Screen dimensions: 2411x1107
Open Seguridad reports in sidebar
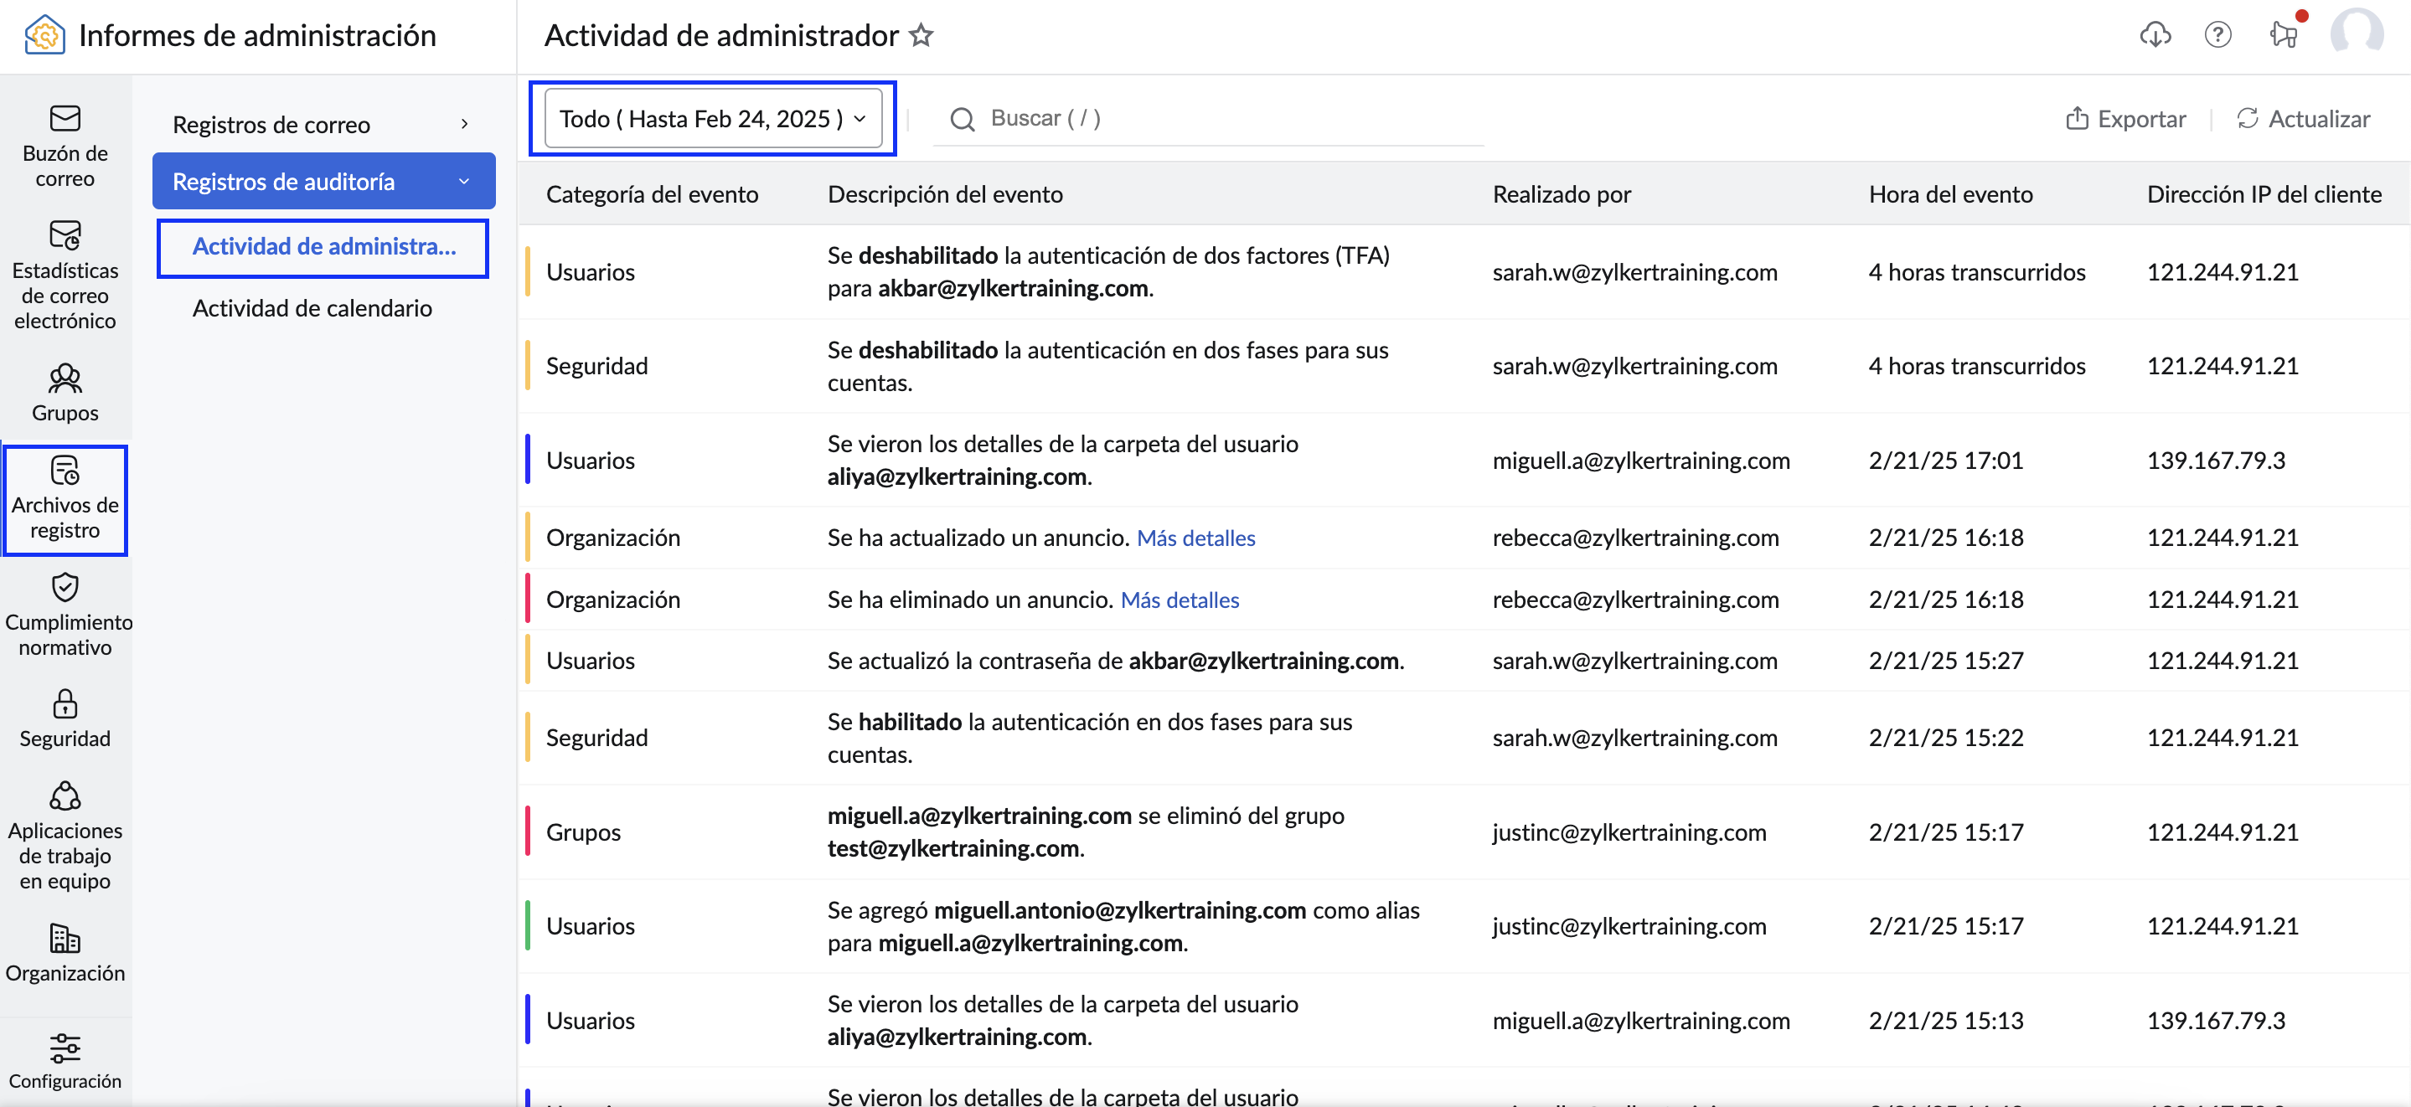[x=65, y=718]
